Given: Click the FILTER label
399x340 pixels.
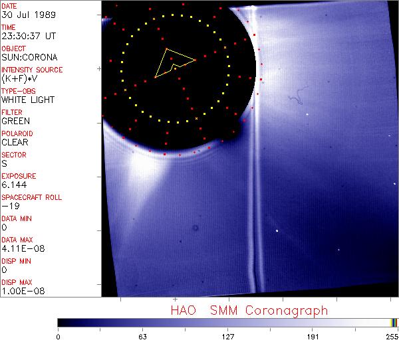Looking at the screenshot, I should 12,112.
